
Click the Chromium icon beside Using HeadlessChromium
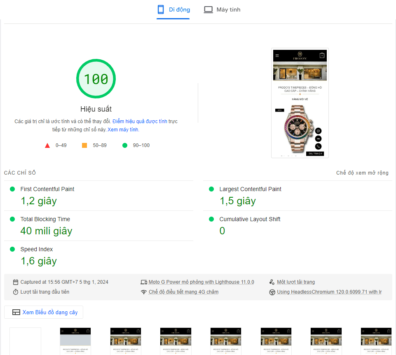(x=272, y=292)
